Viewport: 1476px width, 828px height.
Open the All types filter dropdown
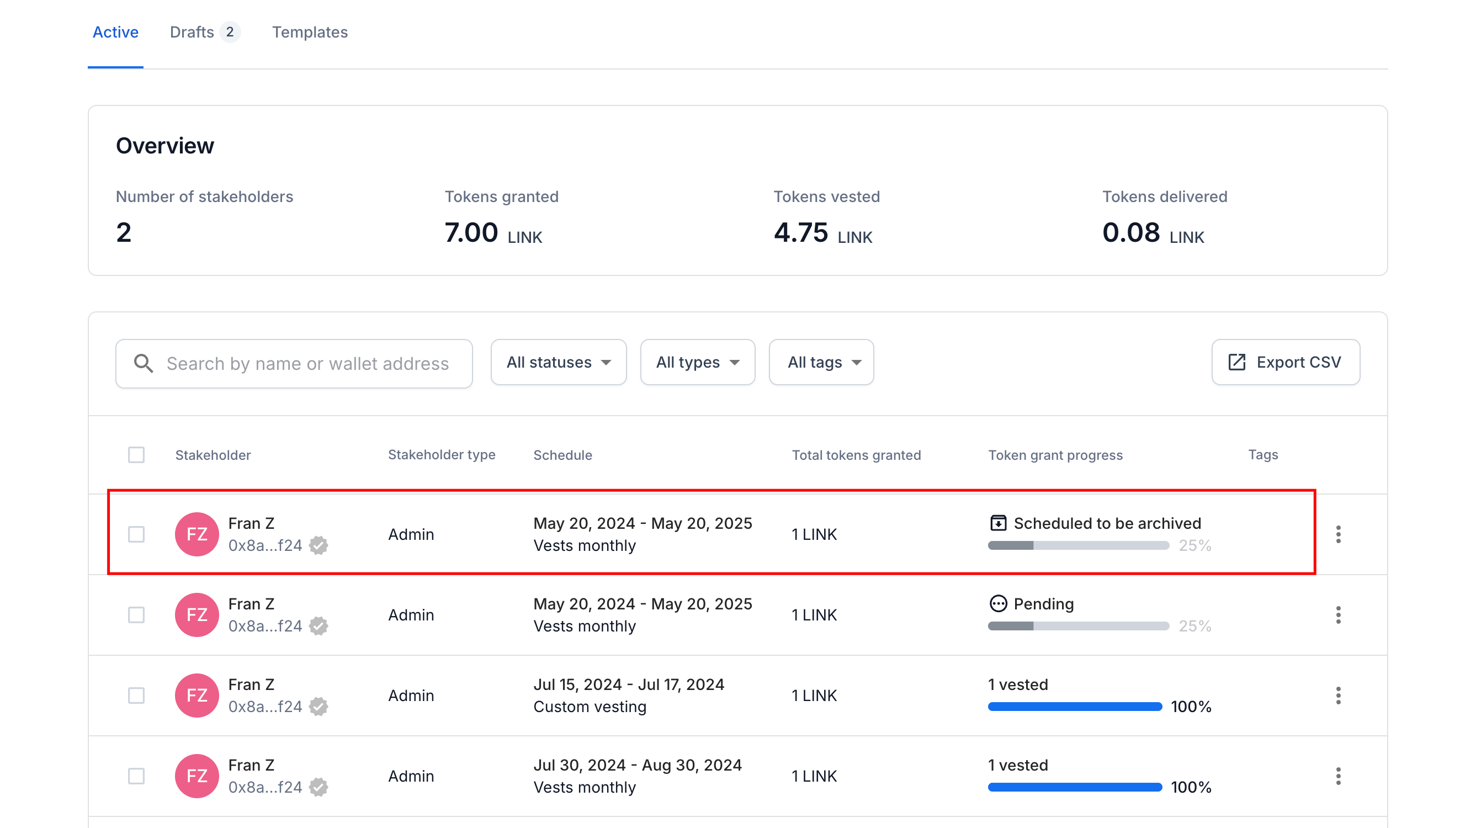697,362
